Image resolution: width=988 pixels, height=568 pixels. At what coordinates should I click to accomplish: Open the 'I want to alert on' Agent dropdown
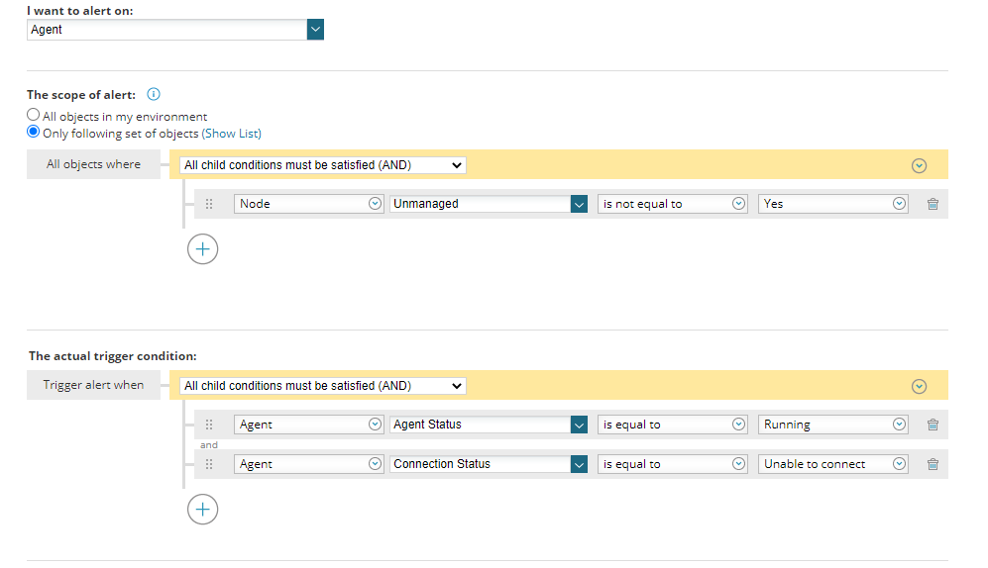315,30
